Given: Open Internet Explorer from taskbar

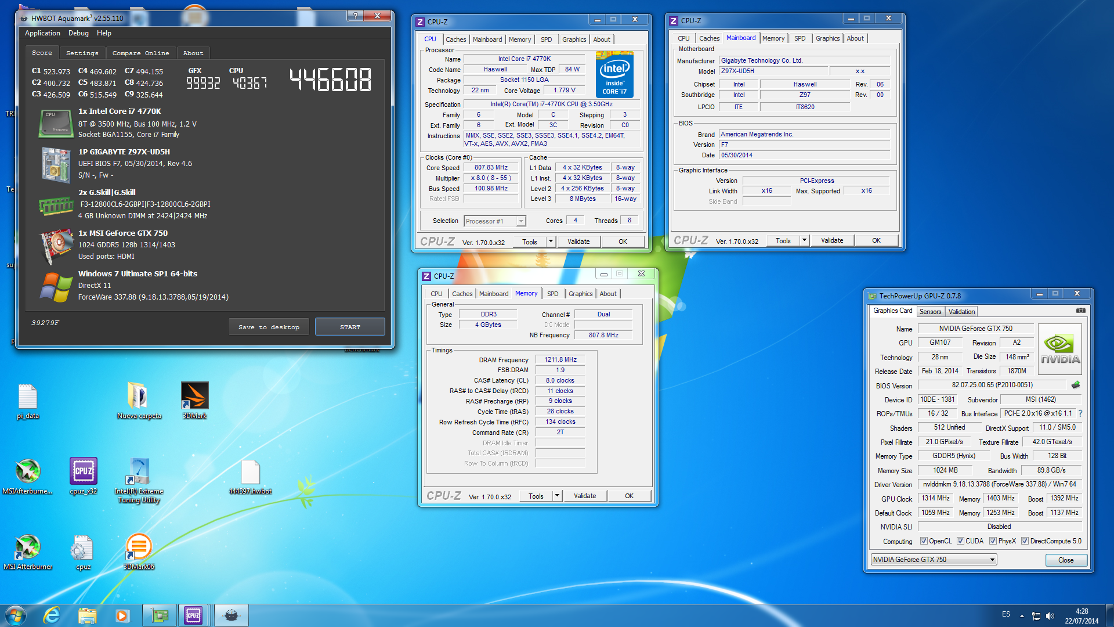Looking at the screenshot, I should point(52,615).
